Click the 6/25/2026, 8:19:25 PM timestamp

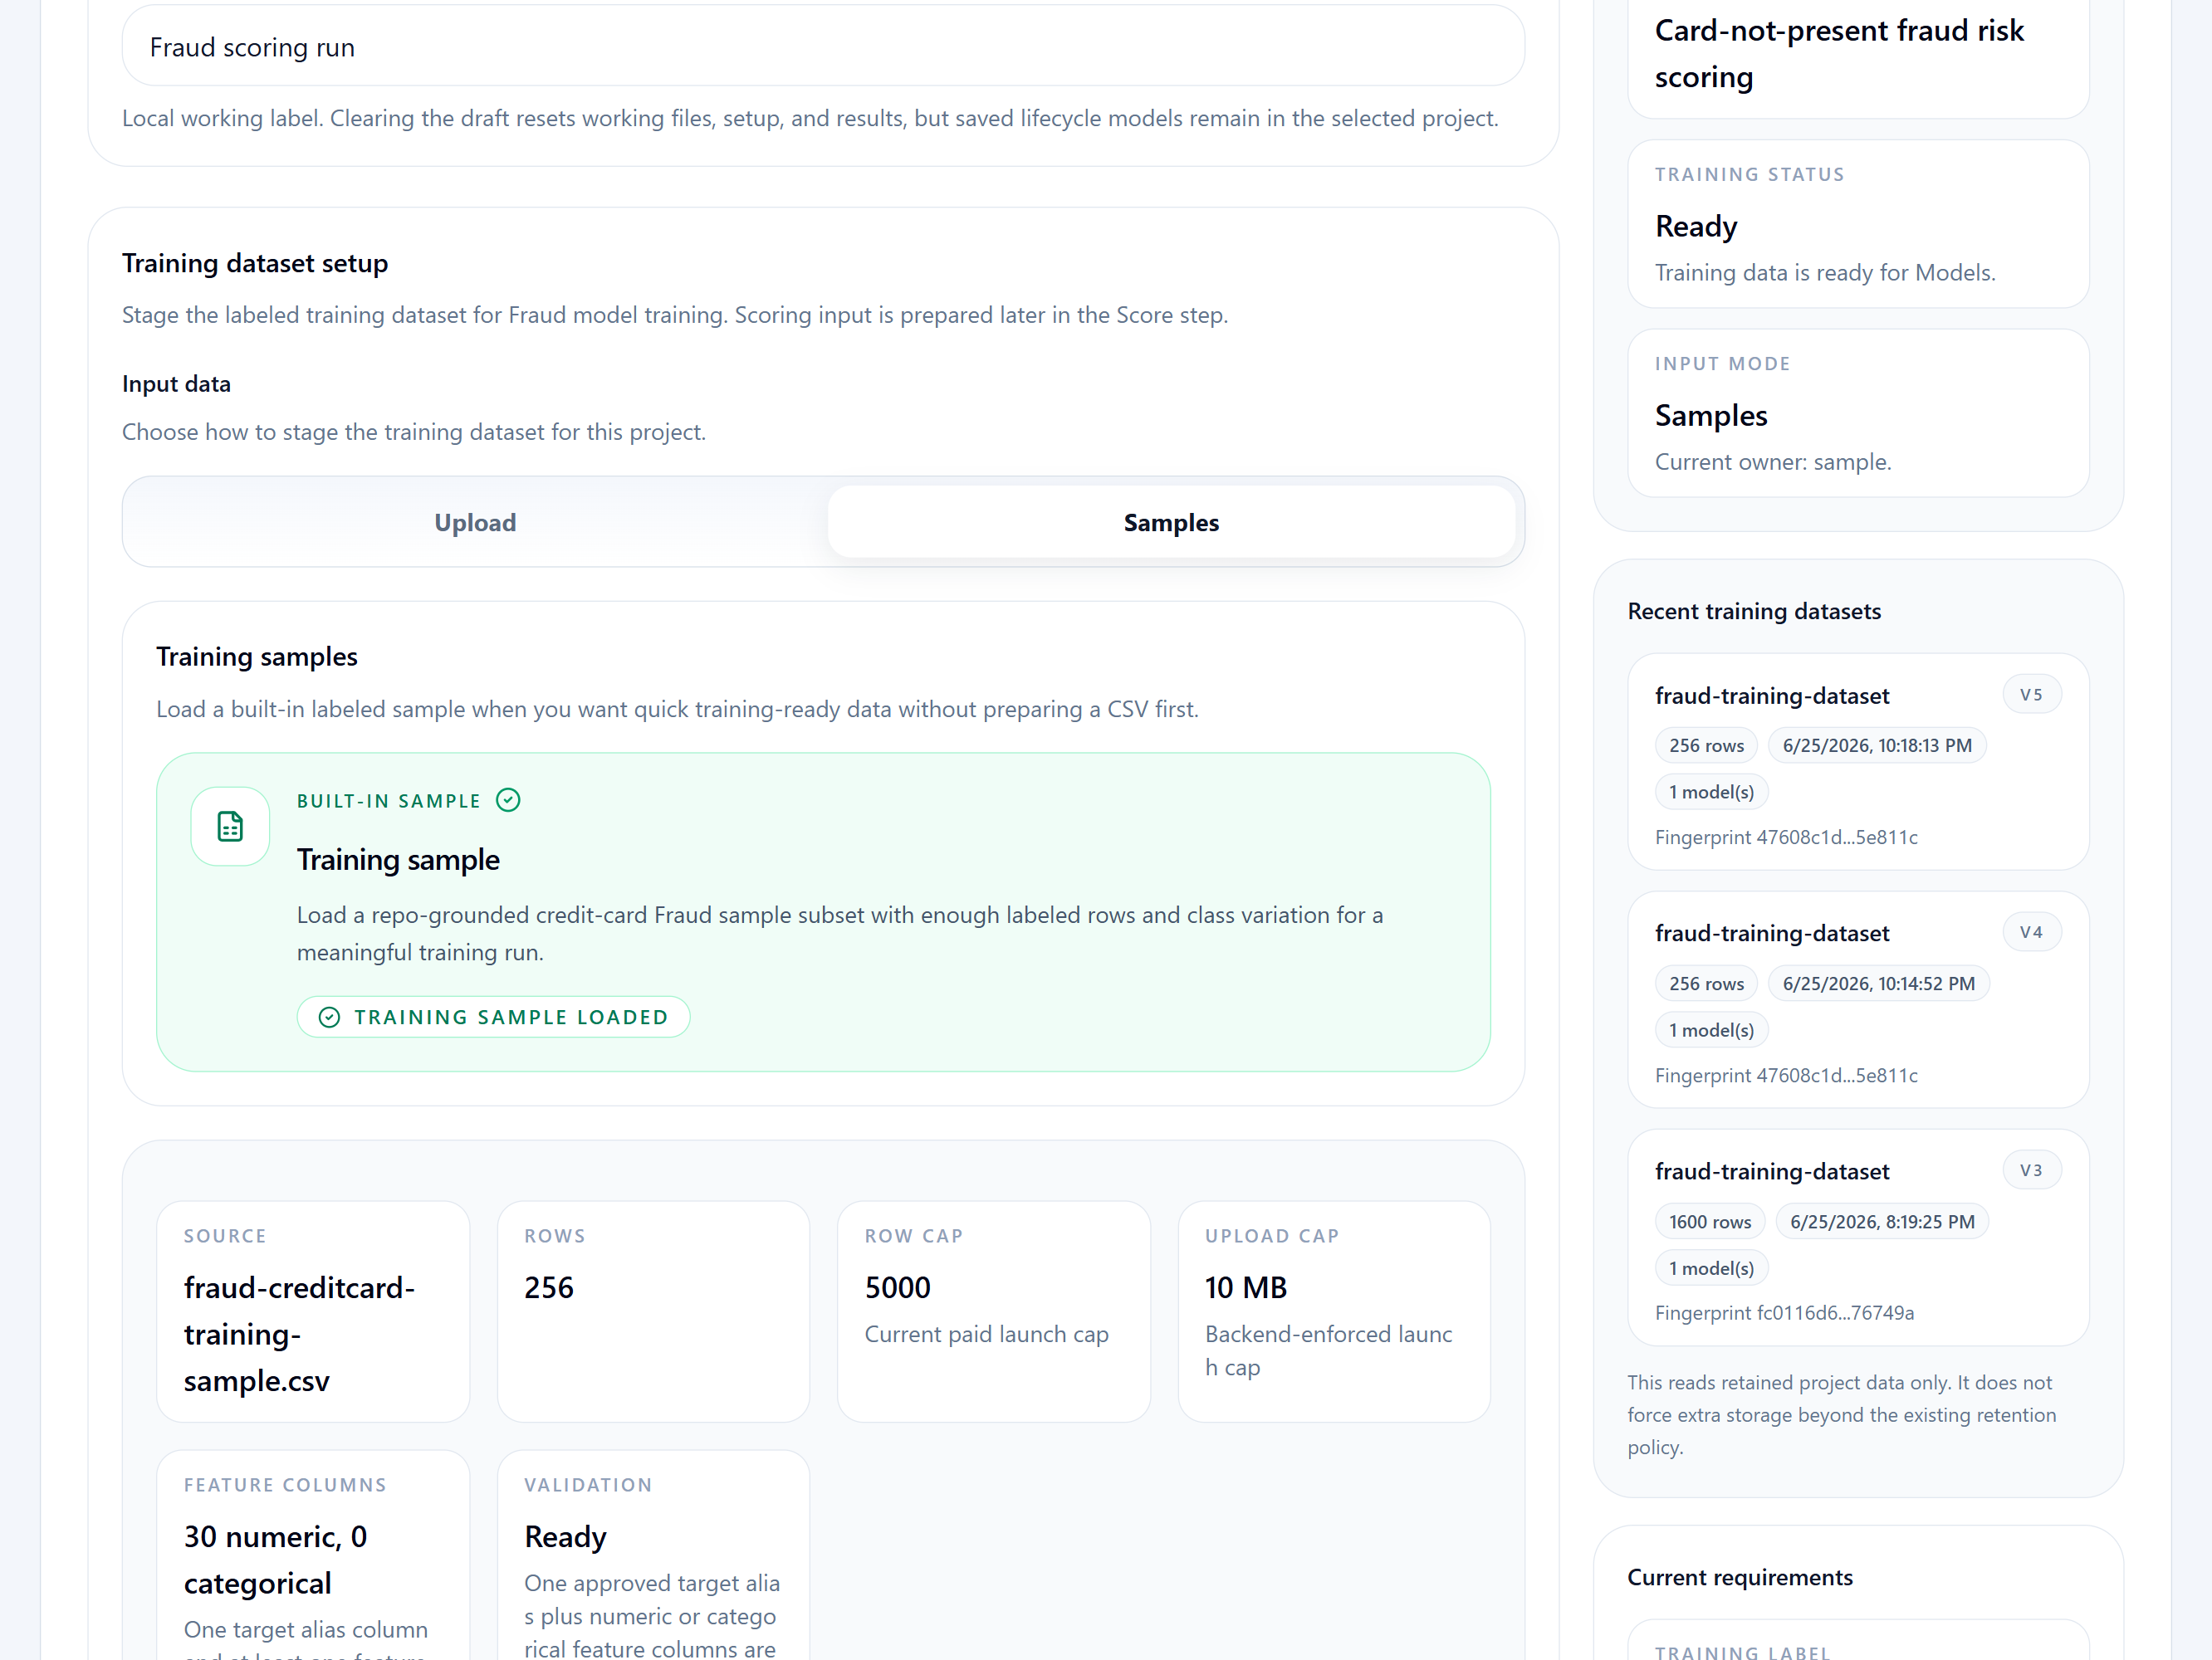pos(1882,1221)
